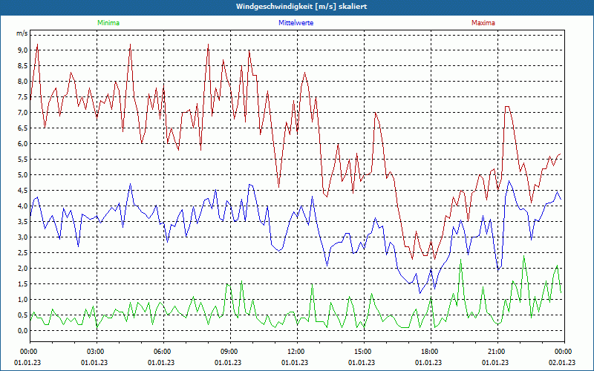
Task: Click the 9,0 y-axis value
Action: pyautogui.click(x=22, y=50)
